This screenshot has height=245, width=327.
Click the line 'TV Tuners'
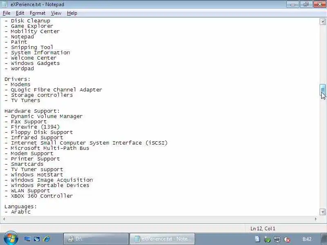click(x=22, y=100)
